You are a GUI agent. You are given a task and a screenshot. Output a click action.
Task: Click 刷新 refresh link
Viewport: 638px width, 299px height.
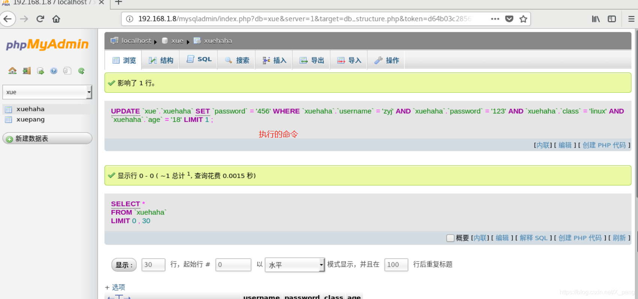pyautogui.click(x=619, y=238)
